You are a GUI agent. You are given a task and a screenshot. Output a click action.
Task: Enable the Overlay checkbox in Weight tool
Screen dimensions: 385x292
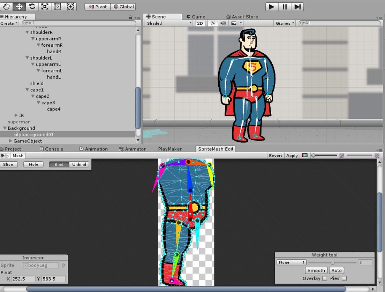click(324, 278)
